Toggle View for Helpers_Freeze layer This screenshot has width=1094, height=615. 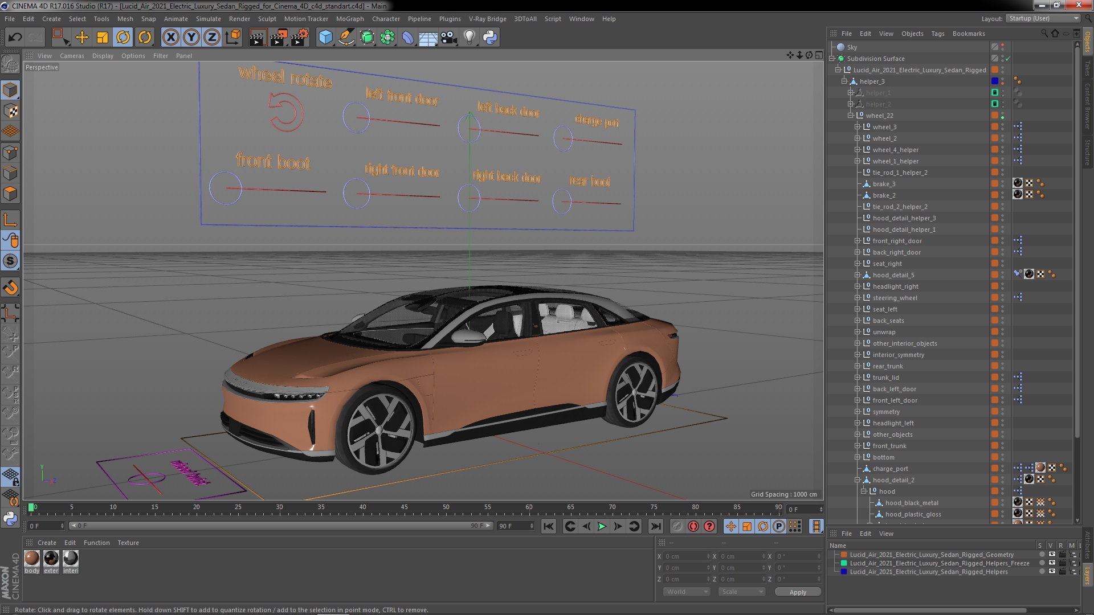pos(1052,563)
